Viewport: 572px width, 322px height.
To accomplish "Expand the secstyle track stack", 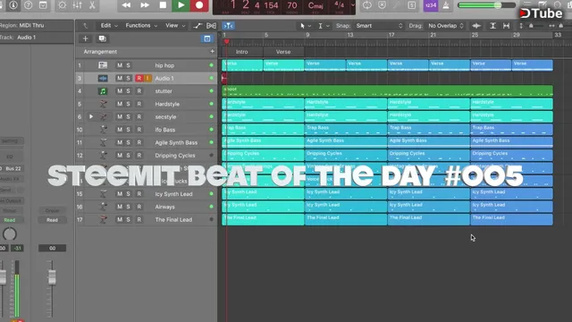I will pos(91,116).
